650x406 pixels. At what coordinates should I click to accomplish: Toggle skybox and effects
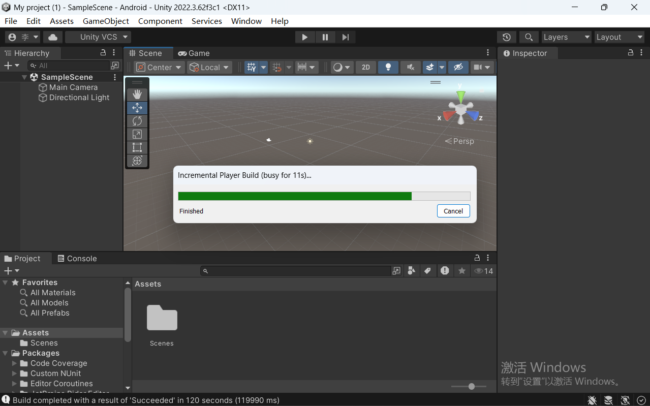coord(430,67)
